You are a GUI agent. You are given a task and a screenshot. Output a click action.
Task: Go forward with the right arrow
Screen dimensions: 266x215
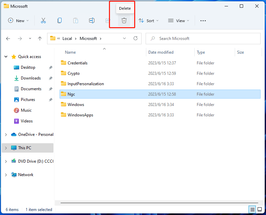20,39
